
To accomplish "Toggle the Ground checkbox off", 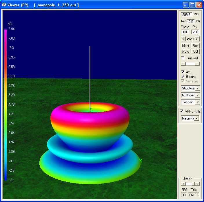I will click(183, 77).
